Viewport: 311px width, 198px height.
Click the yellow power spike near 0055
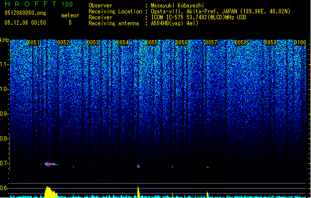coord(138,192)
